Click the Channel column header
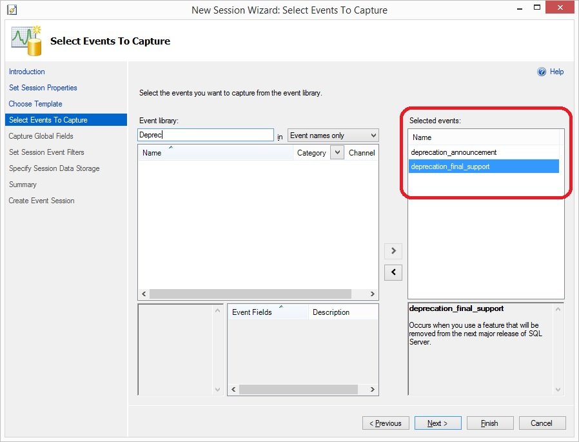This screenshot has height=442, width=579. (x=362, y=153)
